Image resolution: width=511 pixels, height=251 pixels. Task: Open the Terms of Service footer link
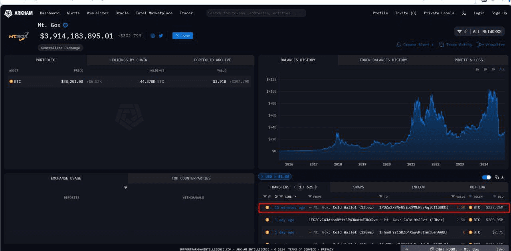(302, 249)
